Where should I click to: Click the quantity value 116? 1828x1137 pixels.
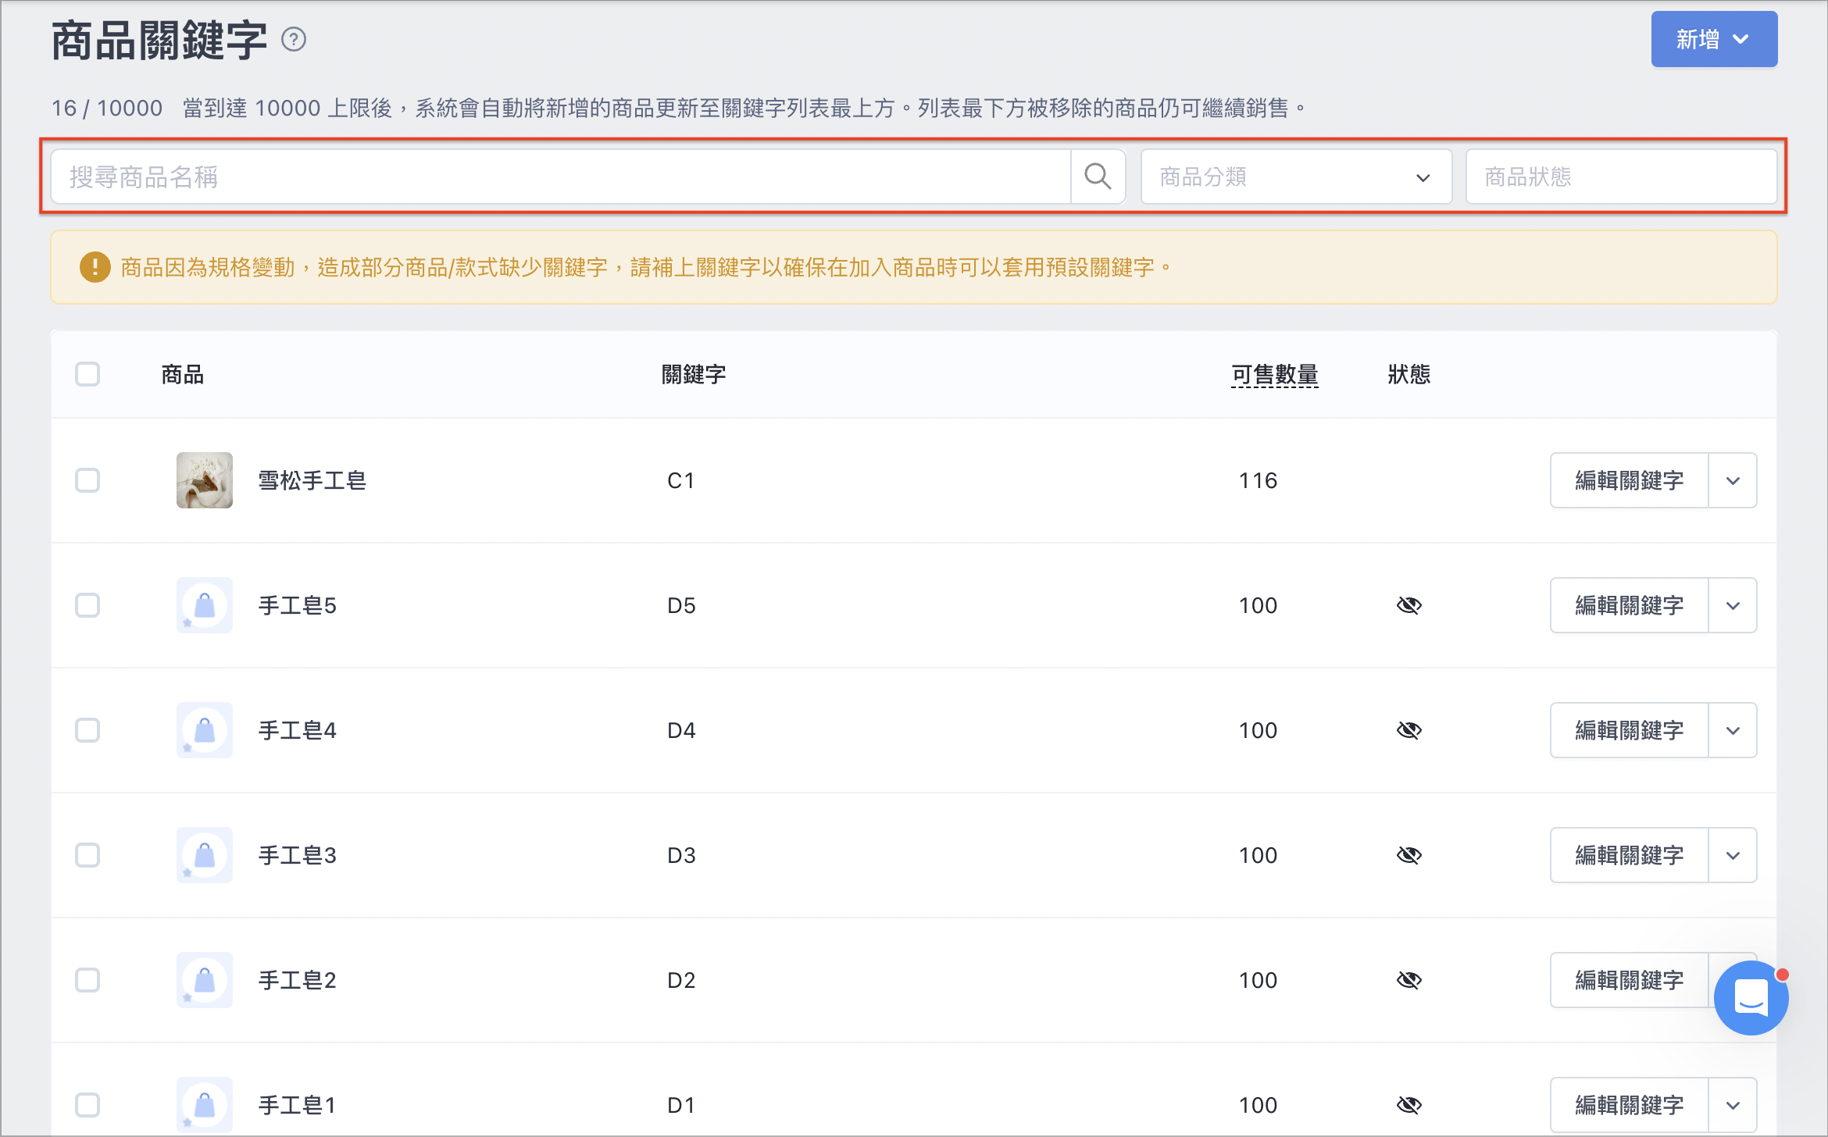point(1258,480)
